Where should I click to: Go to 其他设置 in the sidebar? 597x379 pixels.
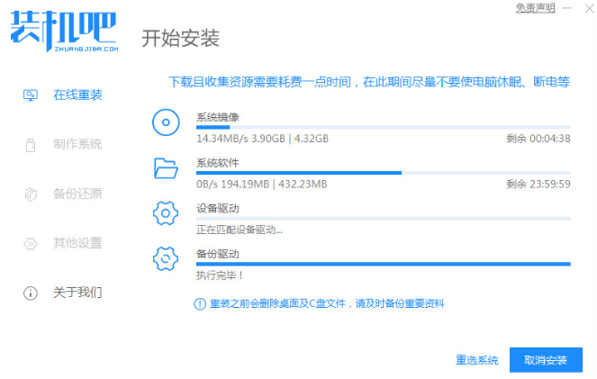coord(77,243)
